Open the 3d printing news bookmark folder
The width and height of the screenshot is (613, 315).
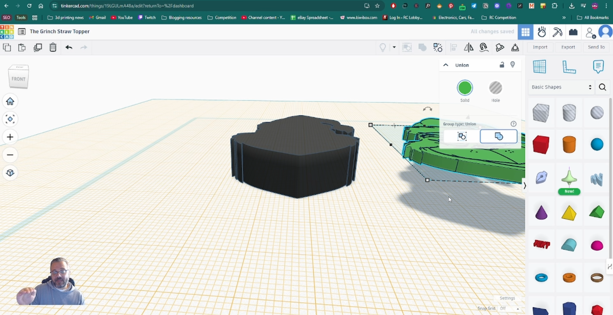click(x=66, y=17)
